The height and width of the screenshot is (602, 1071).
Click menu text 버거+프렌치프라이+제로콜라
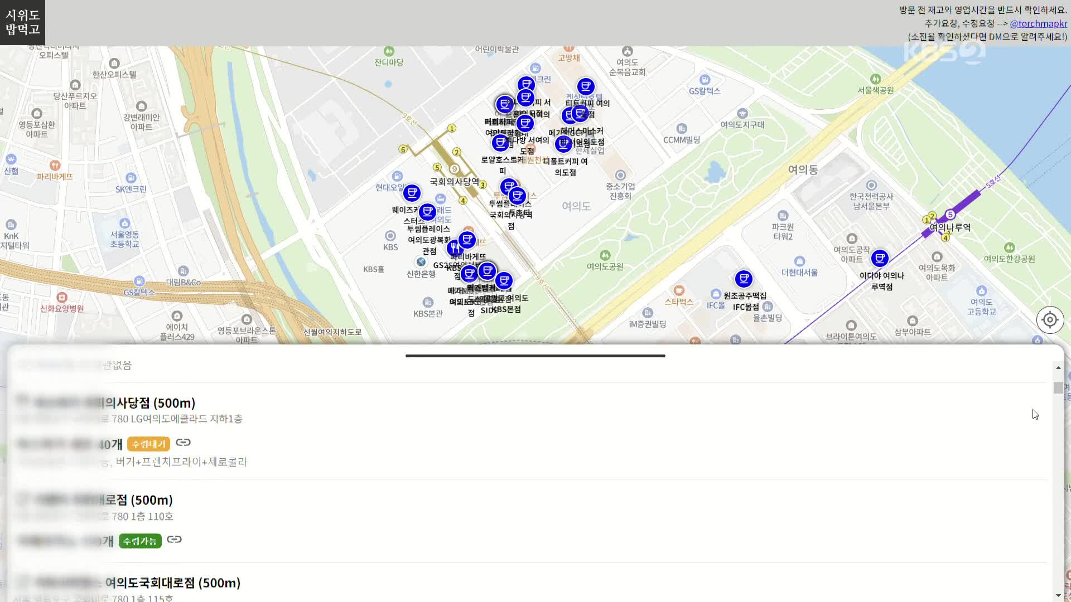(x=181, y=462)
